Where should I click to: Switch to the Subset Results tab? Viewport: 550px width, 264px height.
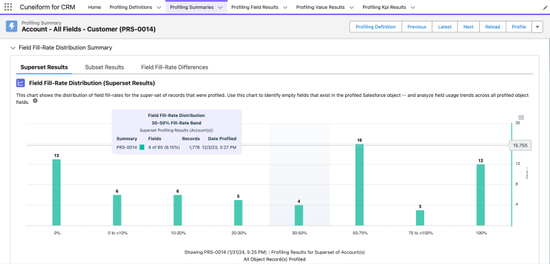click(x=104, y=67)
